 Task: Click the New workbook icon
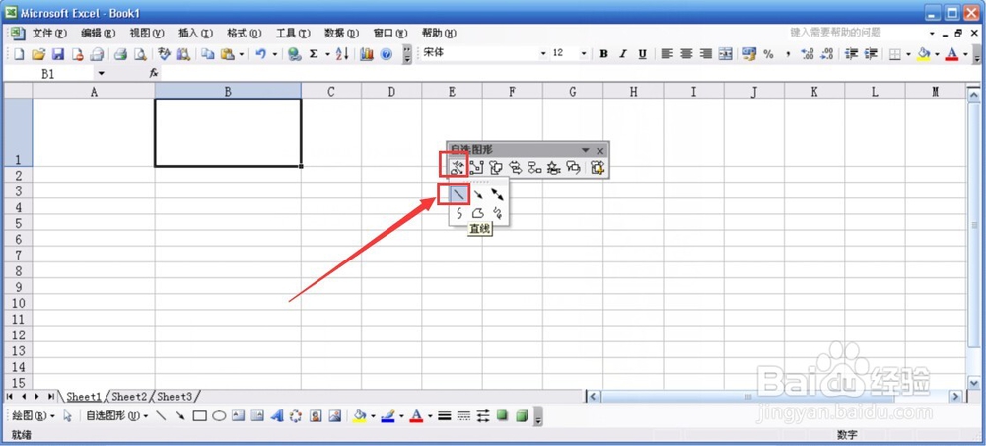coord(19,54)
